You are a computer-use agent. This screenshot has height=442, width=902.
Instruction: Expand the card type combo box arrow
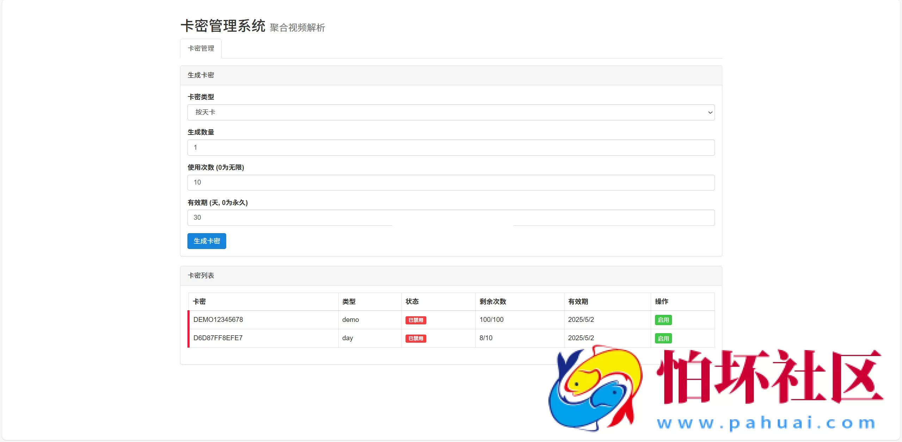pos(710,112)
